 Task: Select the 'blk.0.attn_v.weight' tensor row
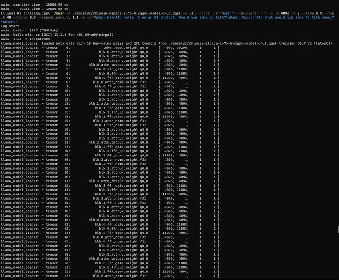click(x=110, y=61)
